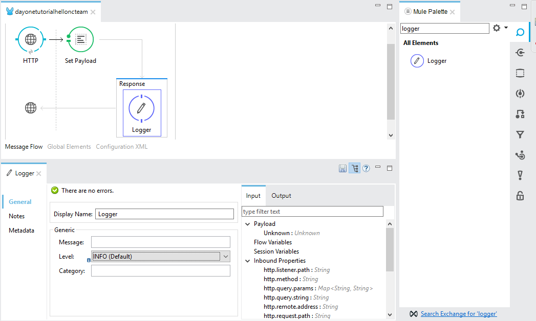
Task: Click the Search Exchange for 'logger' link
Action: tap(458, 313)
